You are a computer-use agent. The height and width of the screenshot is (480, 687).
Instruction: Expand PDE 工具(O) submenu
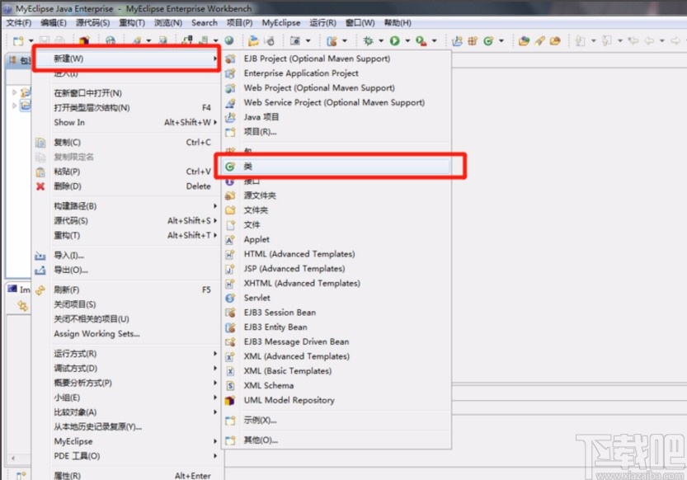pos(126,456)
